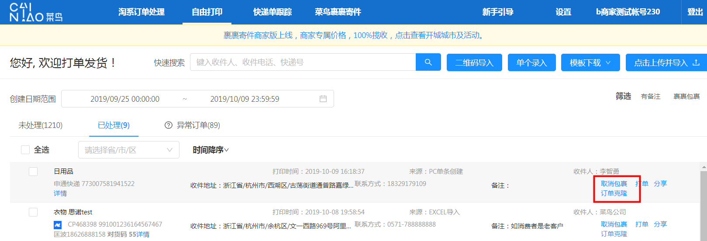This screenshot has width=707, height=241.
Task: Click the Cainiao logo in header
Action: point(36,12)
